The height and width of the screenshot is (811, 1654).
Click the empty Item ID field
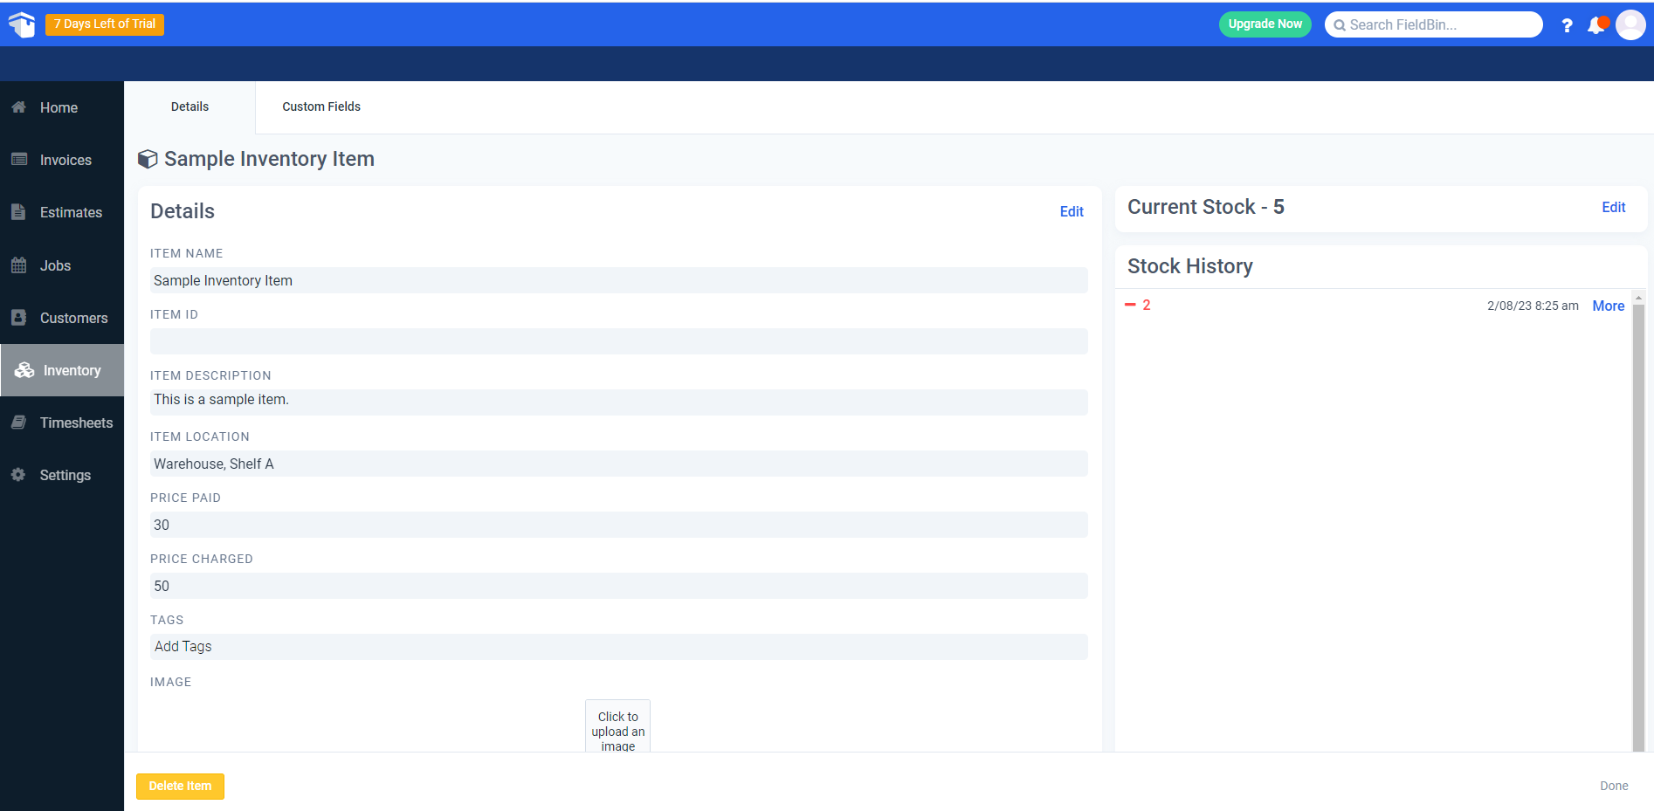[x=619, y=341]
